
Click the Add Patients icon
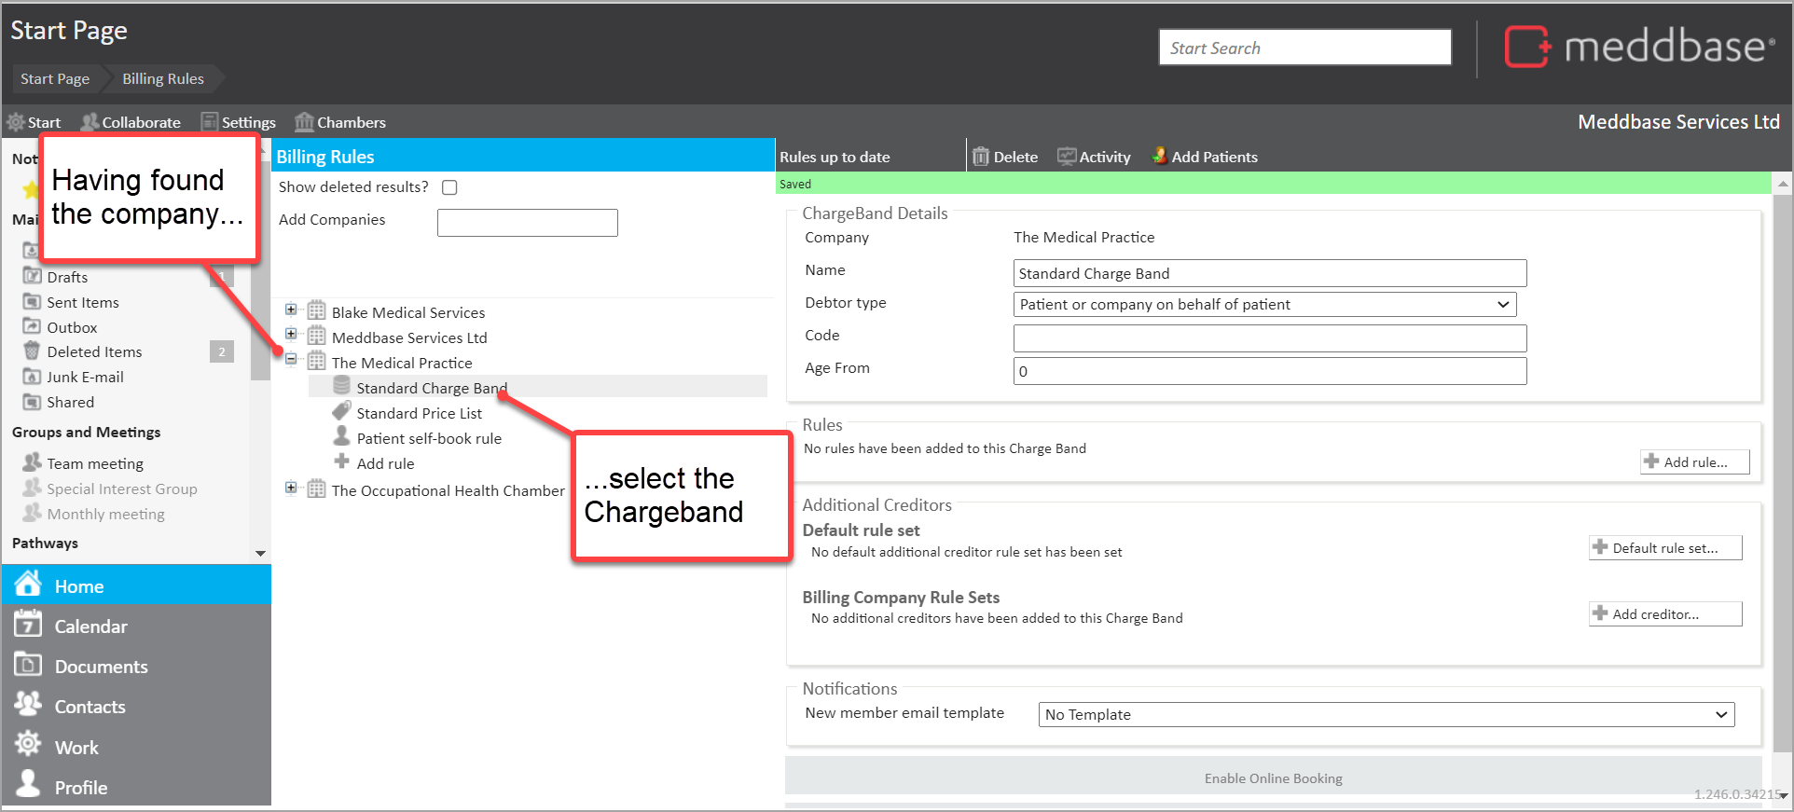coord(1159,156)
